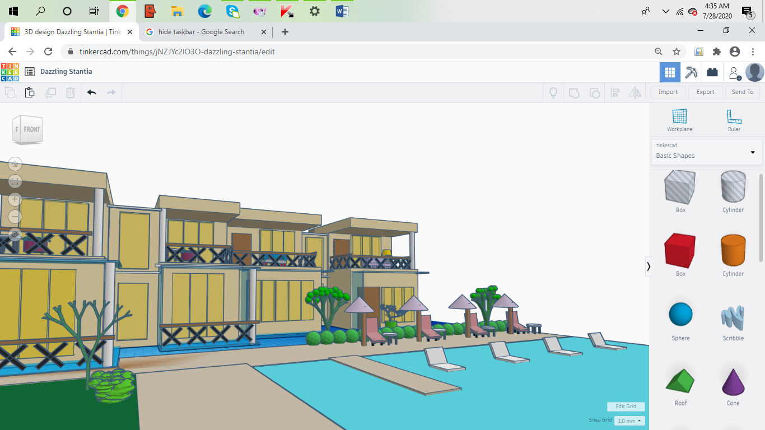Click the Show all lightbulb icon
Viewport: 765px width, 430px height.
tap(553, 92)
